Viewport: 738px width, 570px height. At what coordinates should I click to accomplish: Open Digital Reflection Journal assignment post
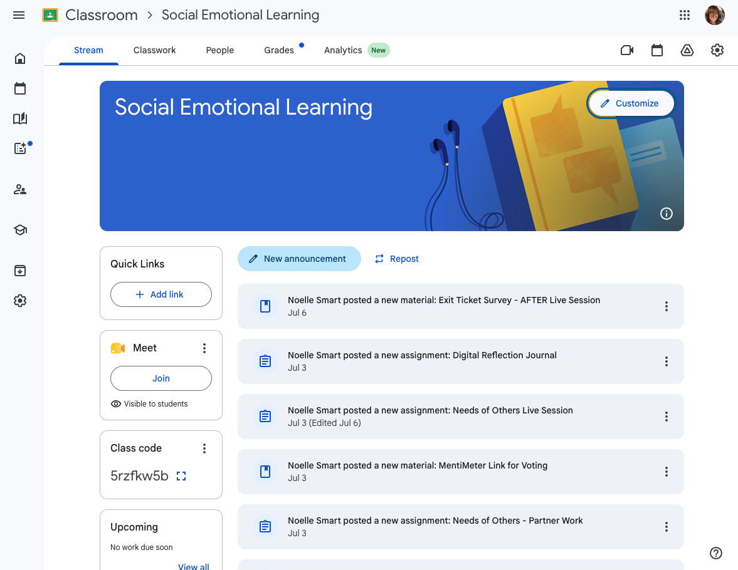point(460,361)
